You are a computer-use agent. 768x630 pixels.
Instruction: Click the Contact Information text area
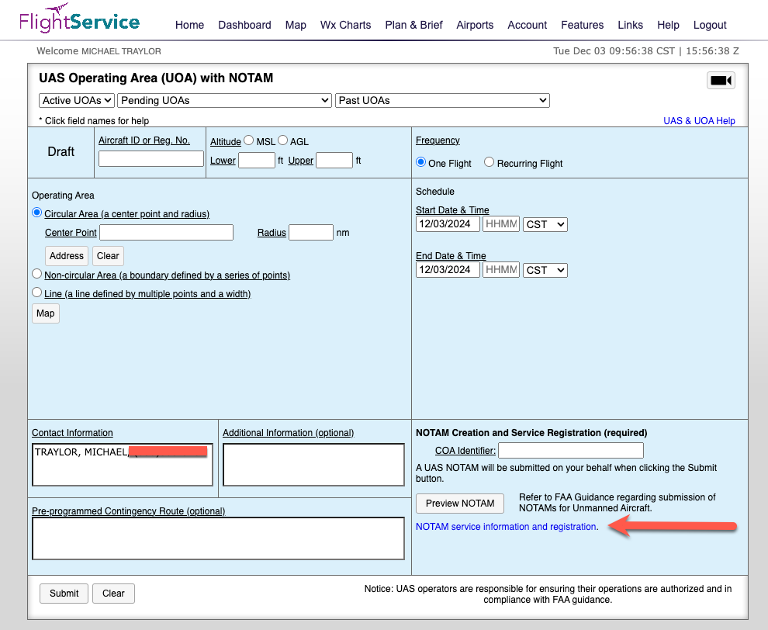tap(123, 465)
